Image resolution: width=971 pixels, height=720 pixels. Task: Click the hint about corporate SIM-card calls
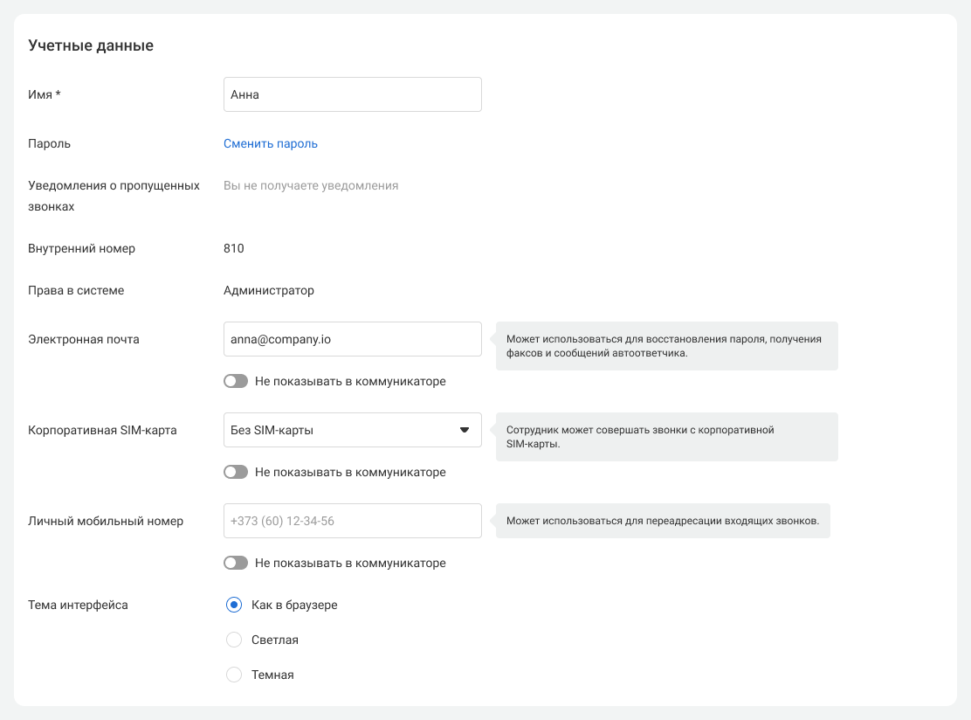coord(667,437)
